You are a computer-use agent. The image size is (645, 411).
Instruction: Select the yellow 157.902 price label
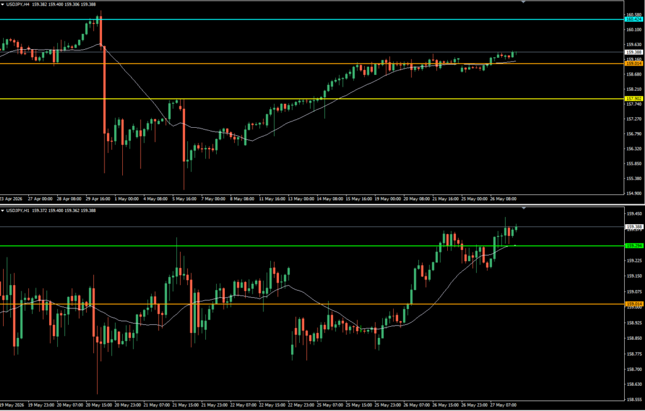coord(634,99)
